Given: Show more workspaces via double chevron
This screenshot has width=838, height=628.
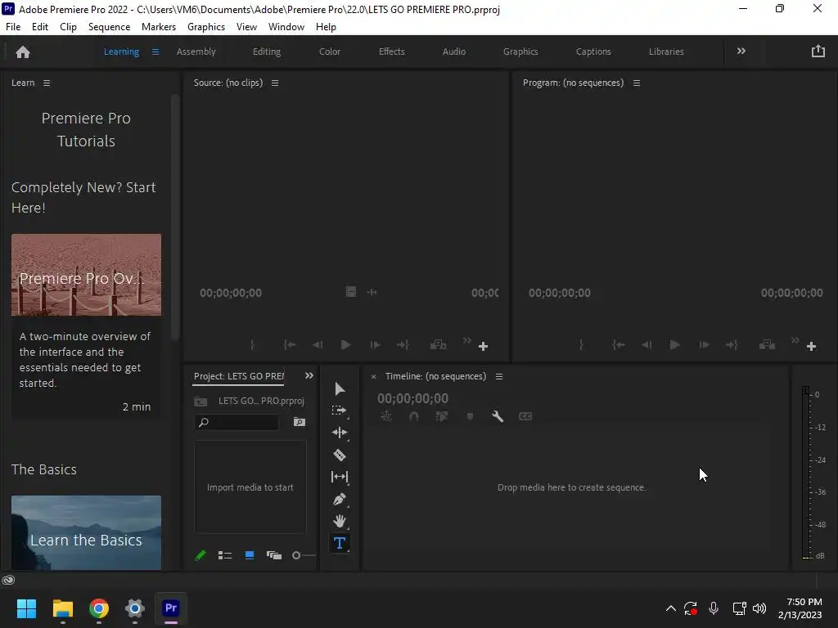Looking at the screenshot, I should 741,51.
